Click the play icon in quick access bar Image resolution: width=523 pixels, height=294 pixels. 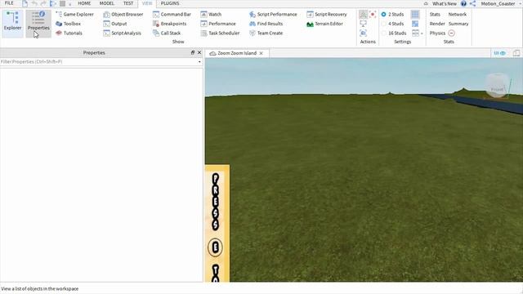pos(52,3)
